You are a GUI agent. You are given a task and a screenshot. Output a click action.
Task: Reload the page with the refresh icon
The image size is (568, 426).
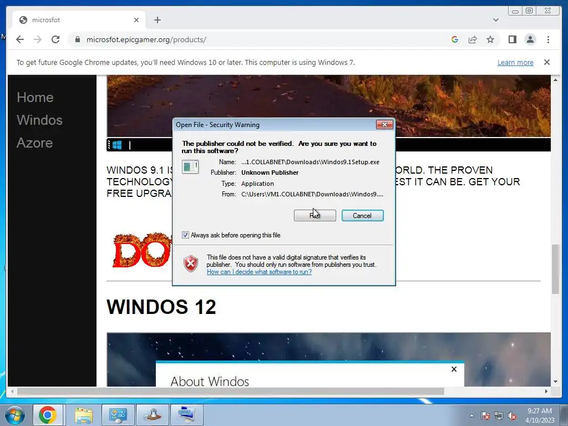tap(55, 39)
